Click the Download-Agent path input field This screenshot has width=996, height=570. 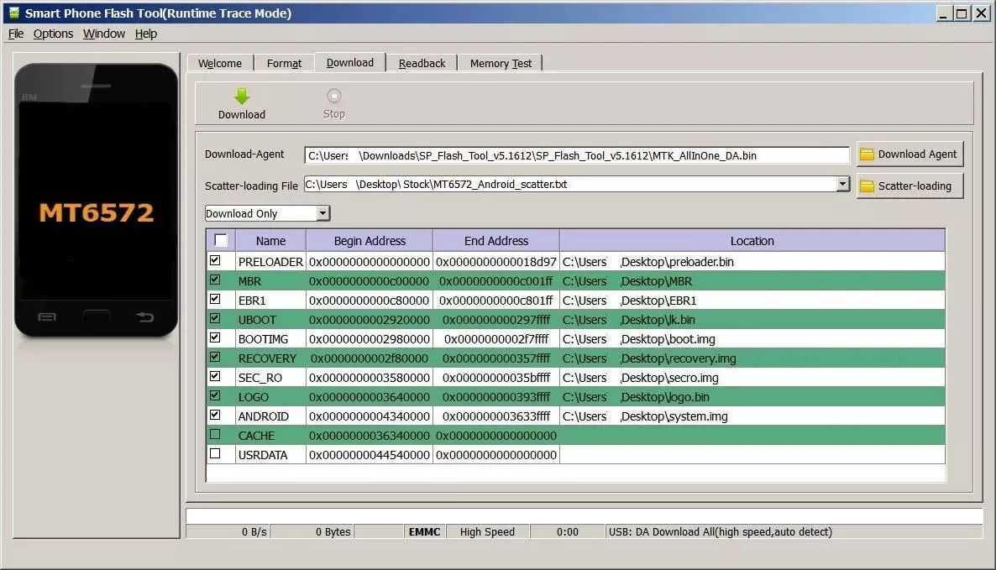[x=577, y=155]
